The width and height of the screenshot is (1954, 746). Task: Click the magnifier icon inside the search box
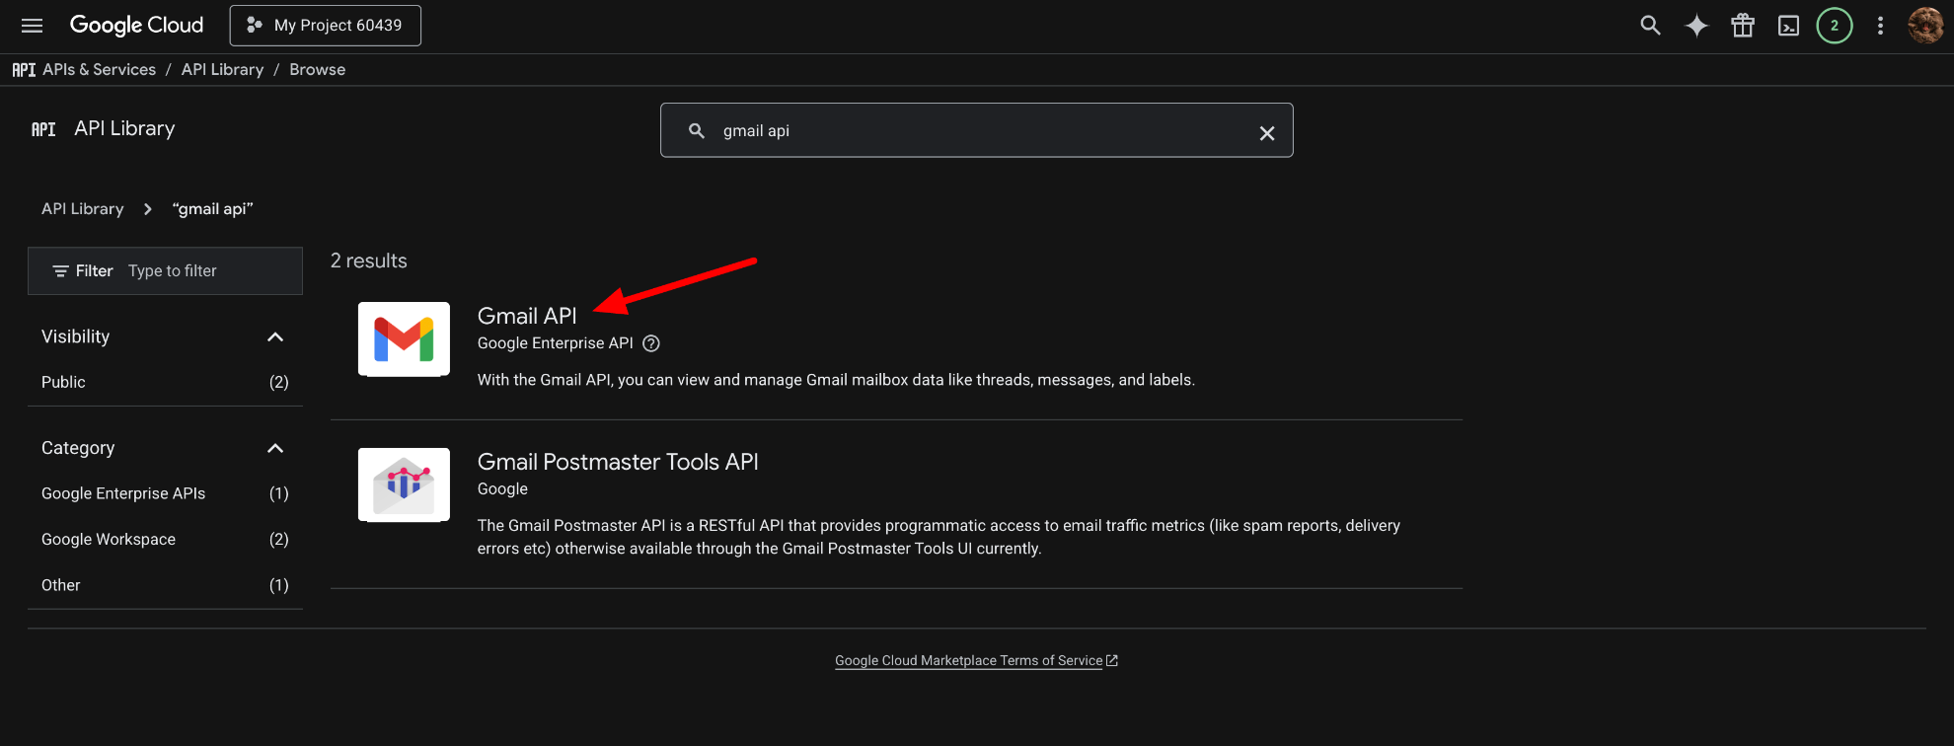tap(697, 130)
